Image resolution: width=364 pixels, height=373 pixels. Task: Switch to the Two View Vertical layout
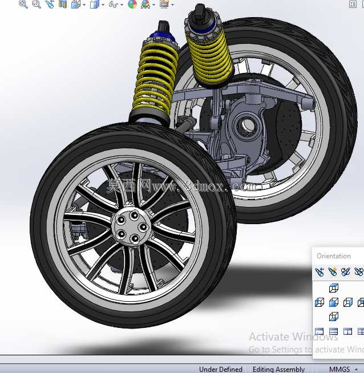pos(348,331)
